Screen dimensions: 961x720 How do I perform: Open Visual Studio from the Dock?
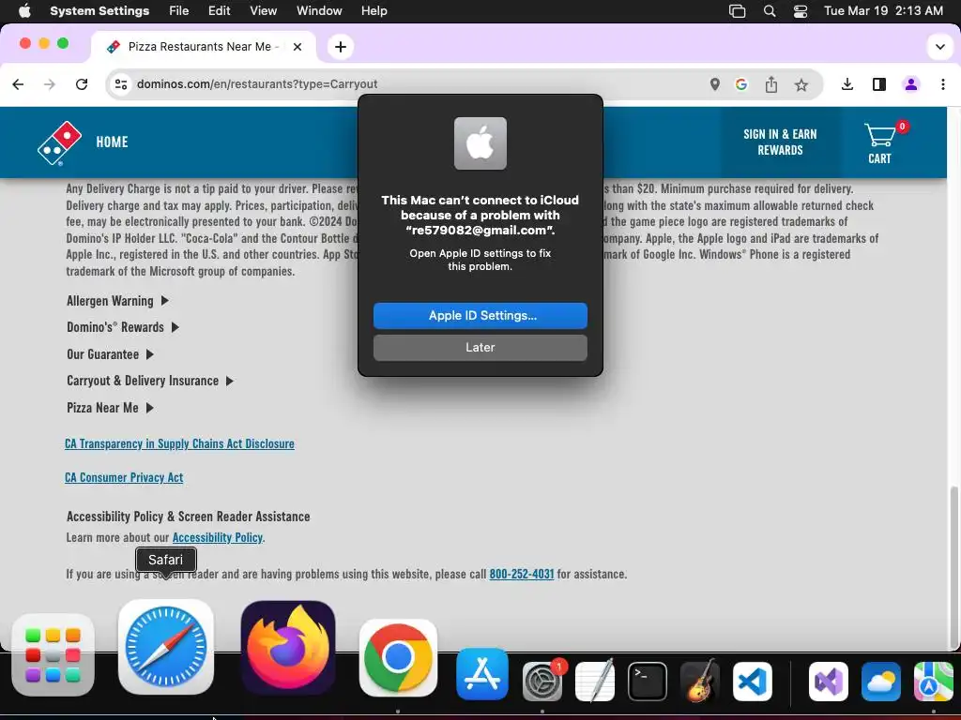829,682
